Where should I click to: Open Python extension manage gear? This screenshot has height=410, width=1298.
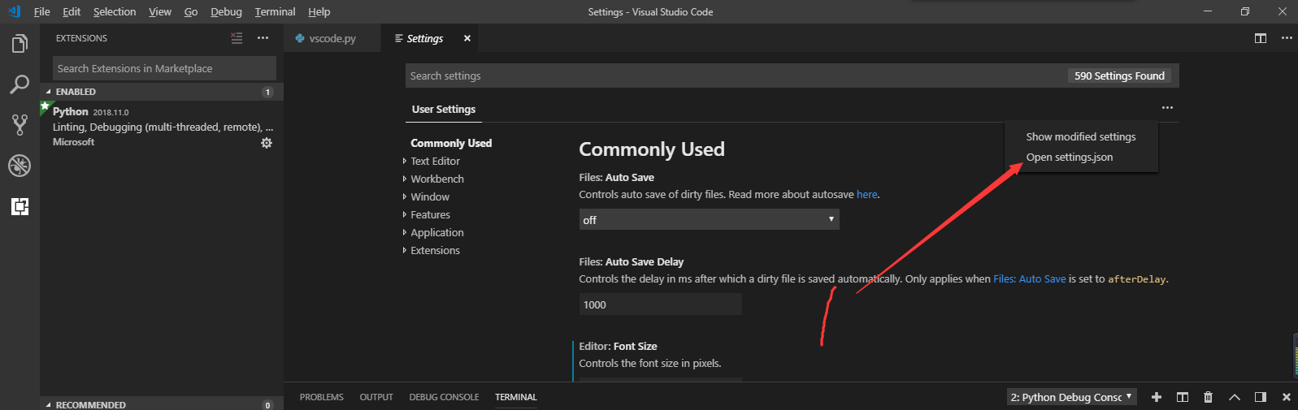tap(266, 143)
